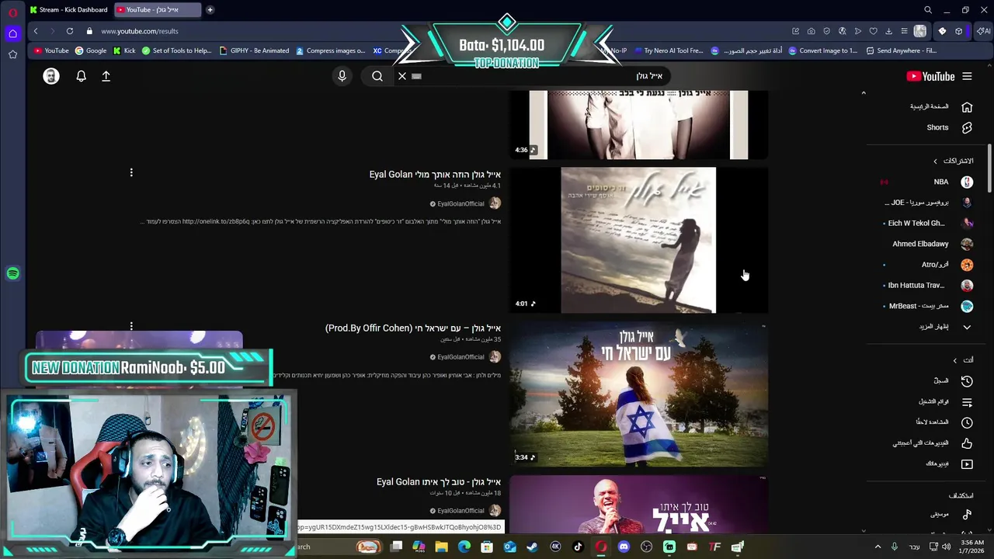Start voice search with the microphone icon

342,76
